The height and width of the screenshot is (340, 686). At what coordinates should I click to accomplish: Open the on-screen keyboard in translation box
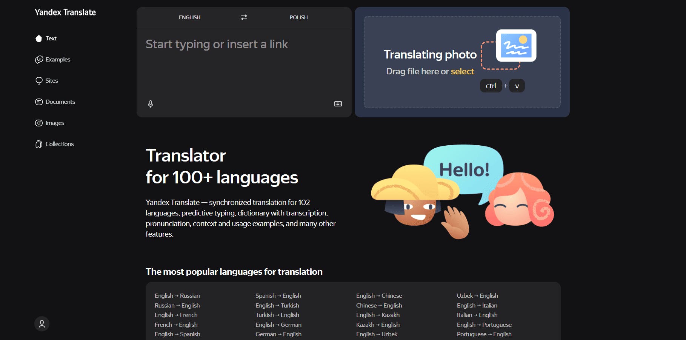coord(338,104)
